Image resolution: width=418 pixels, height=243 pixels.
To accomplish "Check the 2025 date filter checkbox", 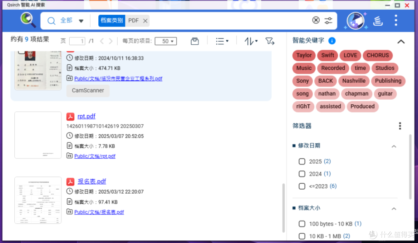I will [302, 161].
